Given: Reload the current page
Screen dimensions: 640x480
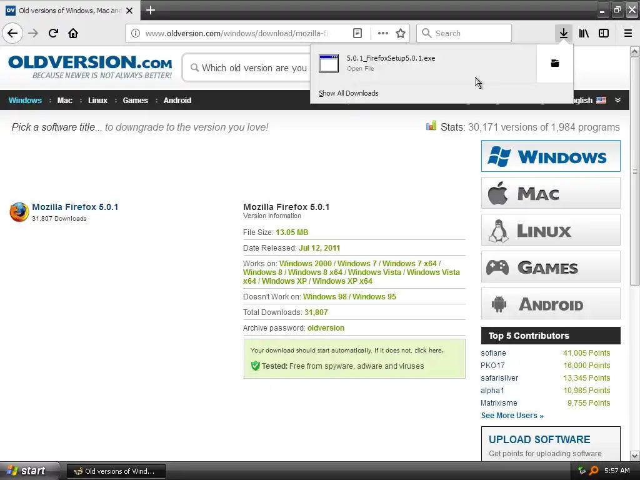Looking at the screenshot, I should [x=53, y=33].
